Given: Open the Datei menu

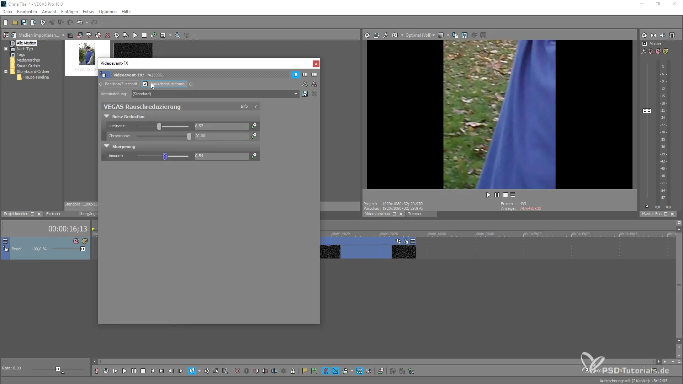Looking at the screenshot, I should tap(7, 12).
